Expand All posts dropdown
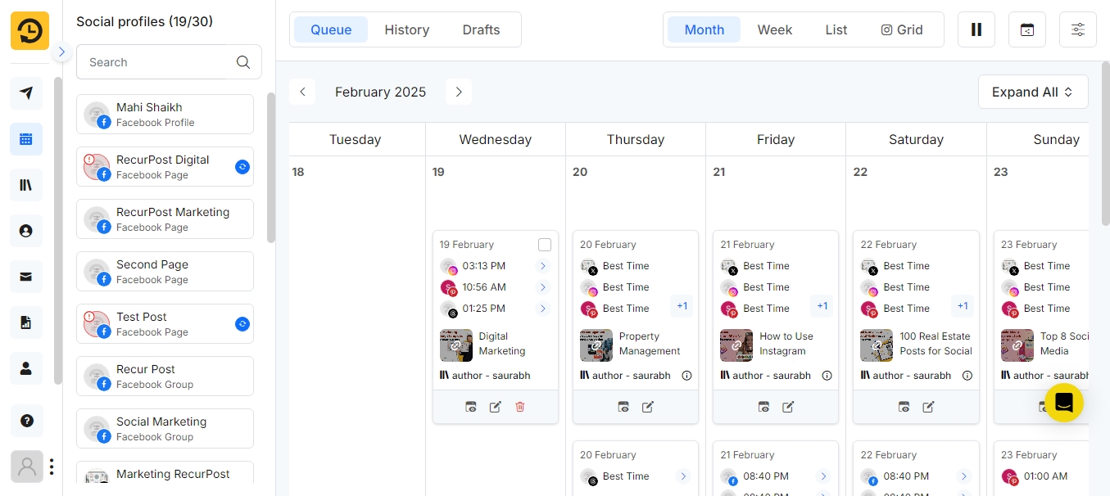Screen dimensions: 1110x496 (1032, 92)
